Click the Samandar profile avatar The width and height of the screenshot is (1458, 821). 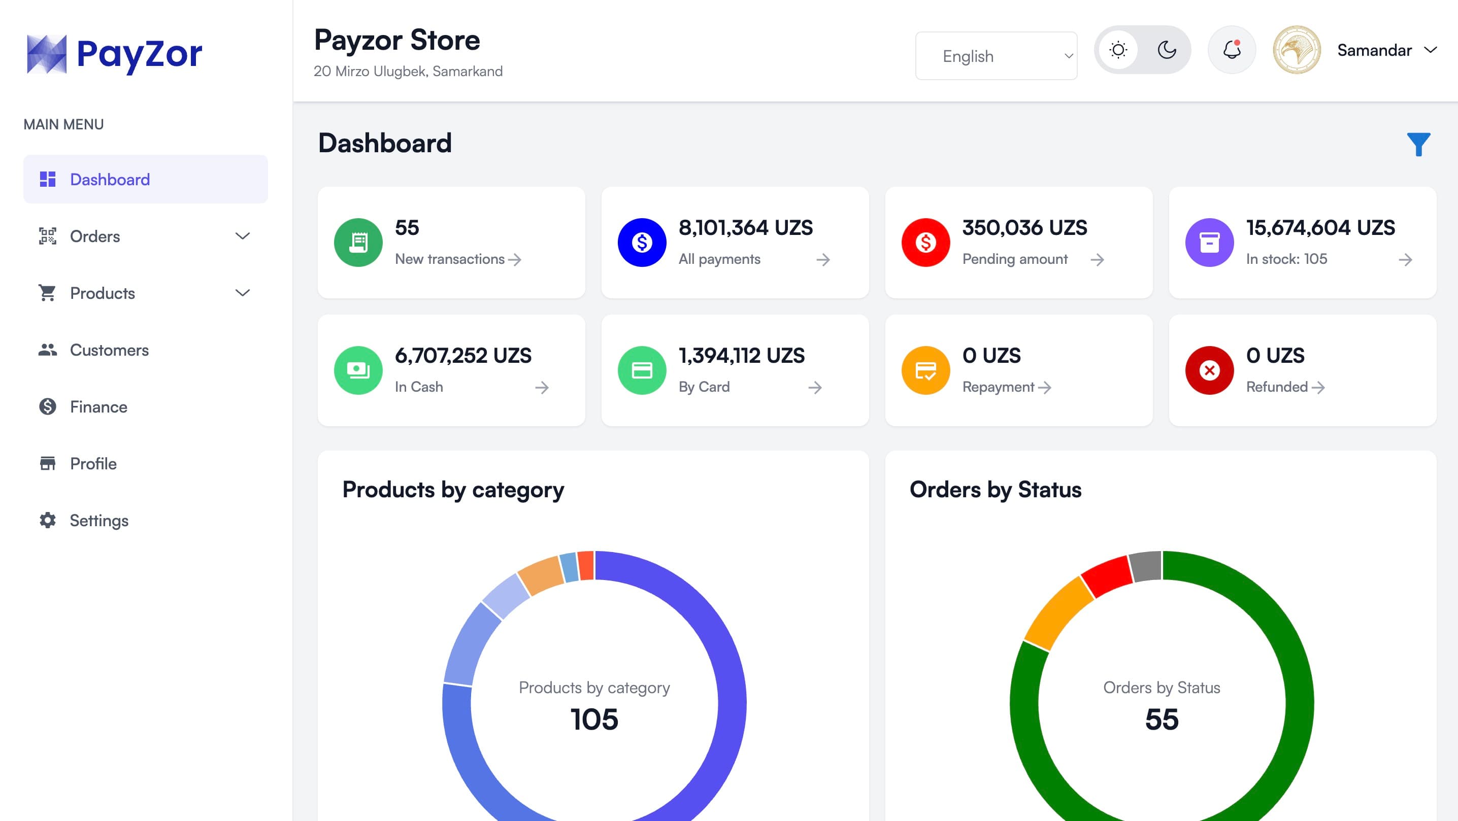1297,50
